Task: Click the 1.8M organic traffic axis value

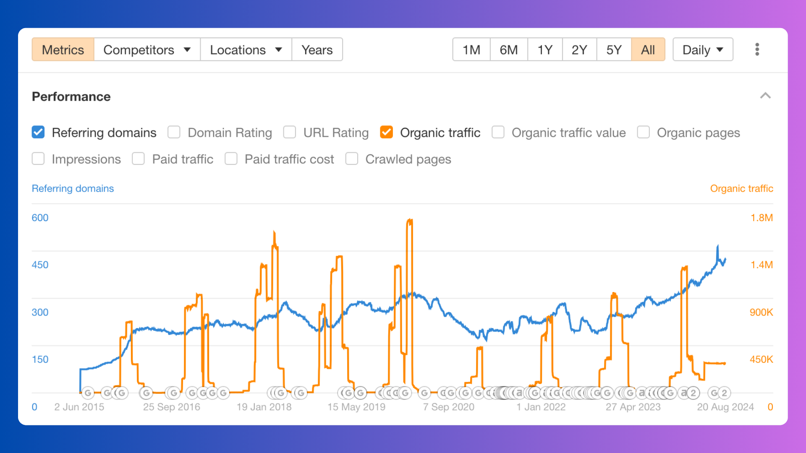Action: (762, 218)
